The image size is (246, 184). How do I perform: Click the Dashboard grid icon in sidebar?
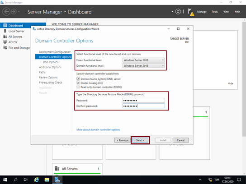5,25
